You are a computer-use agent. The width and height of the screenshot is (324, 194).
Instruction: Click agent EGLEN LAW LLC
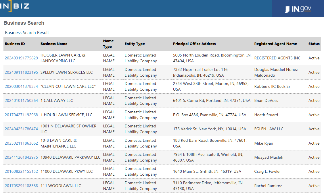click(x=269, y=129)
